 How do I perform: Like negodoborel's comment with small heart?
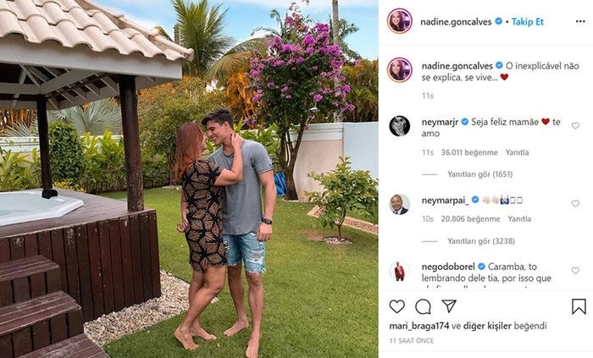pyautogui.click(x=575, y=270)
